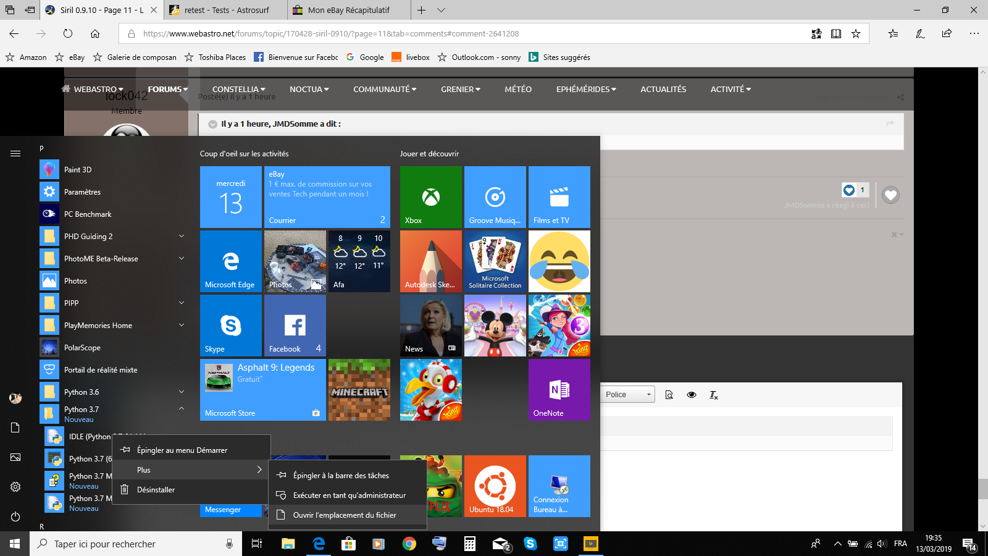
Task: Click the Start menu hamburger expand icon
Action: 15,153
